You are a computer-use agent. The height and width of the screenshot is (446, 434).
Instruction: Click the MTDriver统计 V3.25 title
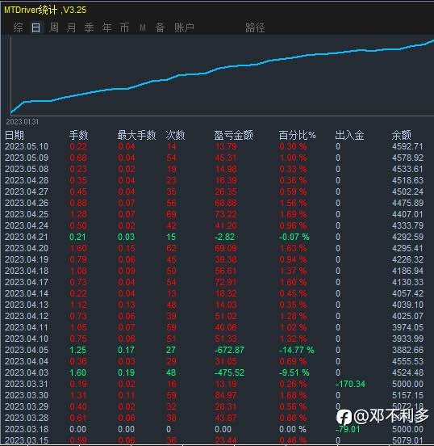point(45,10)
